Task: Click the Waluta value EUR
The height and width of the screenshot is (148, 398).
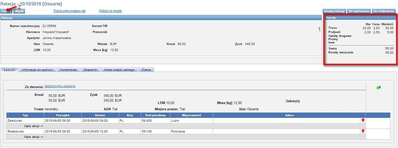Action: [x=113, y=44]
